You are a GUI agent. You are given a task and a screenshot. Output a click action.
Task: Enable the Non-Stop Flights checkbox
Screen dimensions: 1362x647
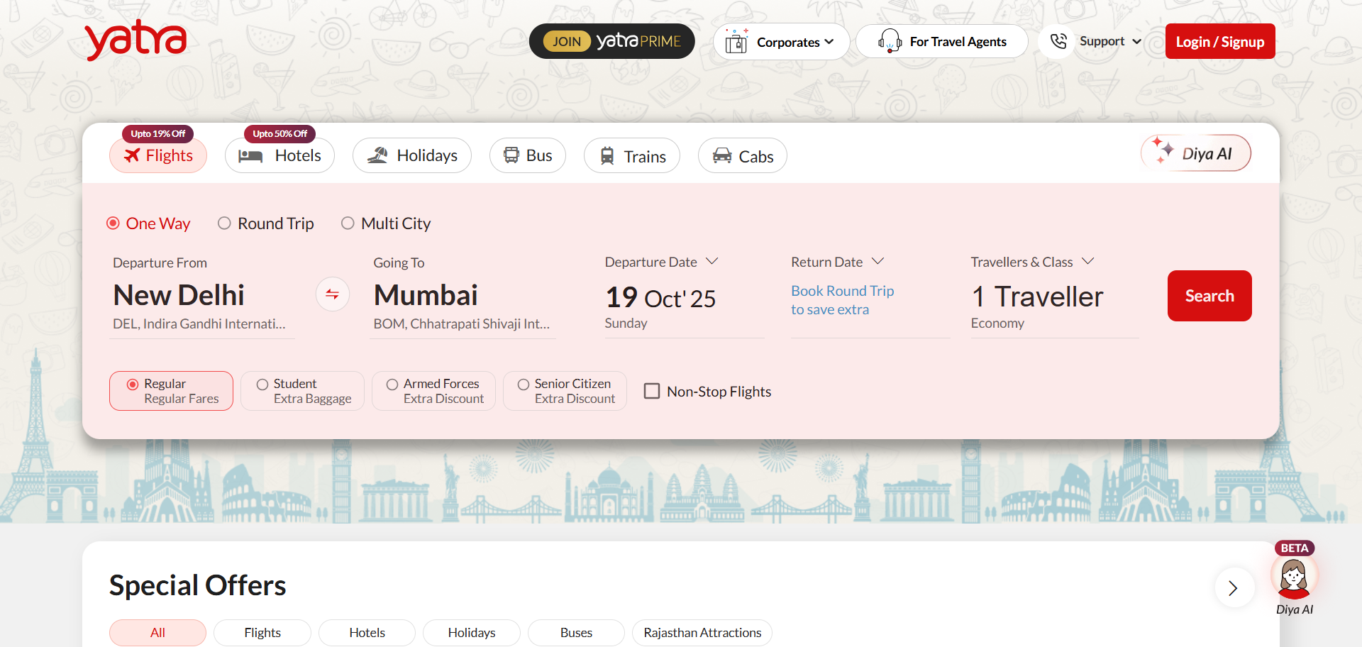(651, 392)
